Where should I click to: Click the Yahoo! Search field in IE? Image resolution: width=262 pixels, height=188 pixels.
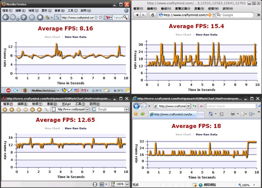(x=231, y=106)
